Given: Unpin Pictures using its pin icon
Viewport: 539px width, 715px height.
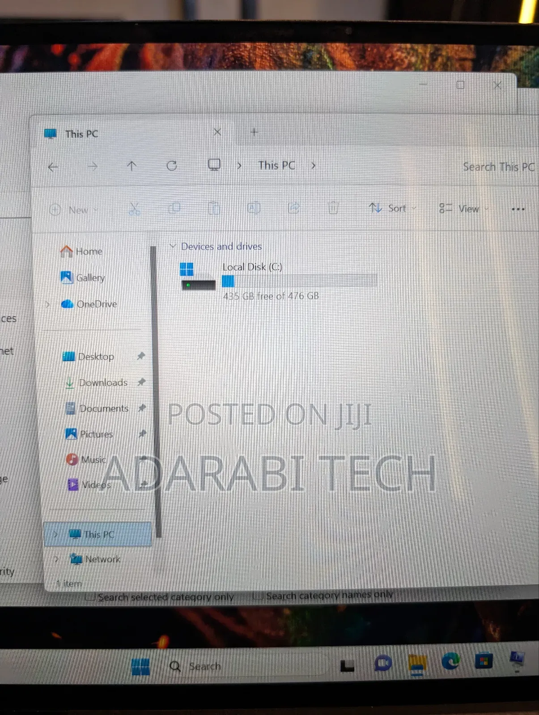Looking at the screenshot, I should 143,433.
